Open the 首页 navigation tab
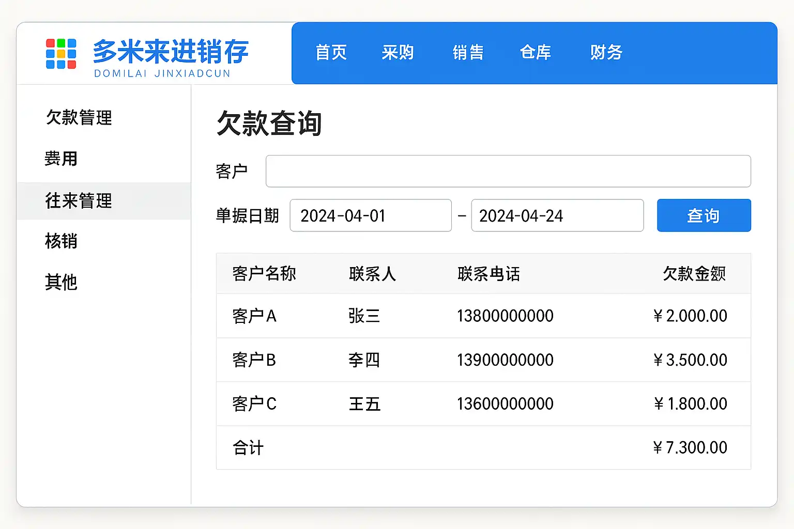The width and height of the screenshot is (794, 529). coord(331,53)
